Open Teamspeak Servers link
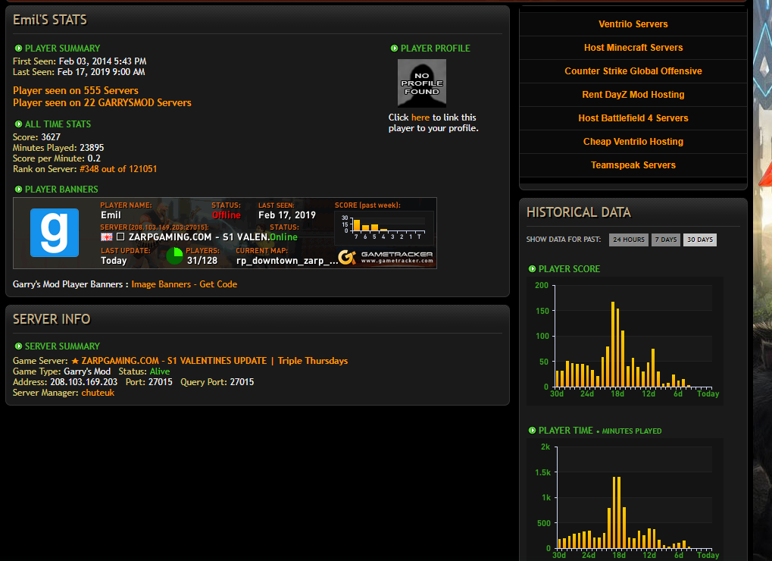 [x=633, y=165]
